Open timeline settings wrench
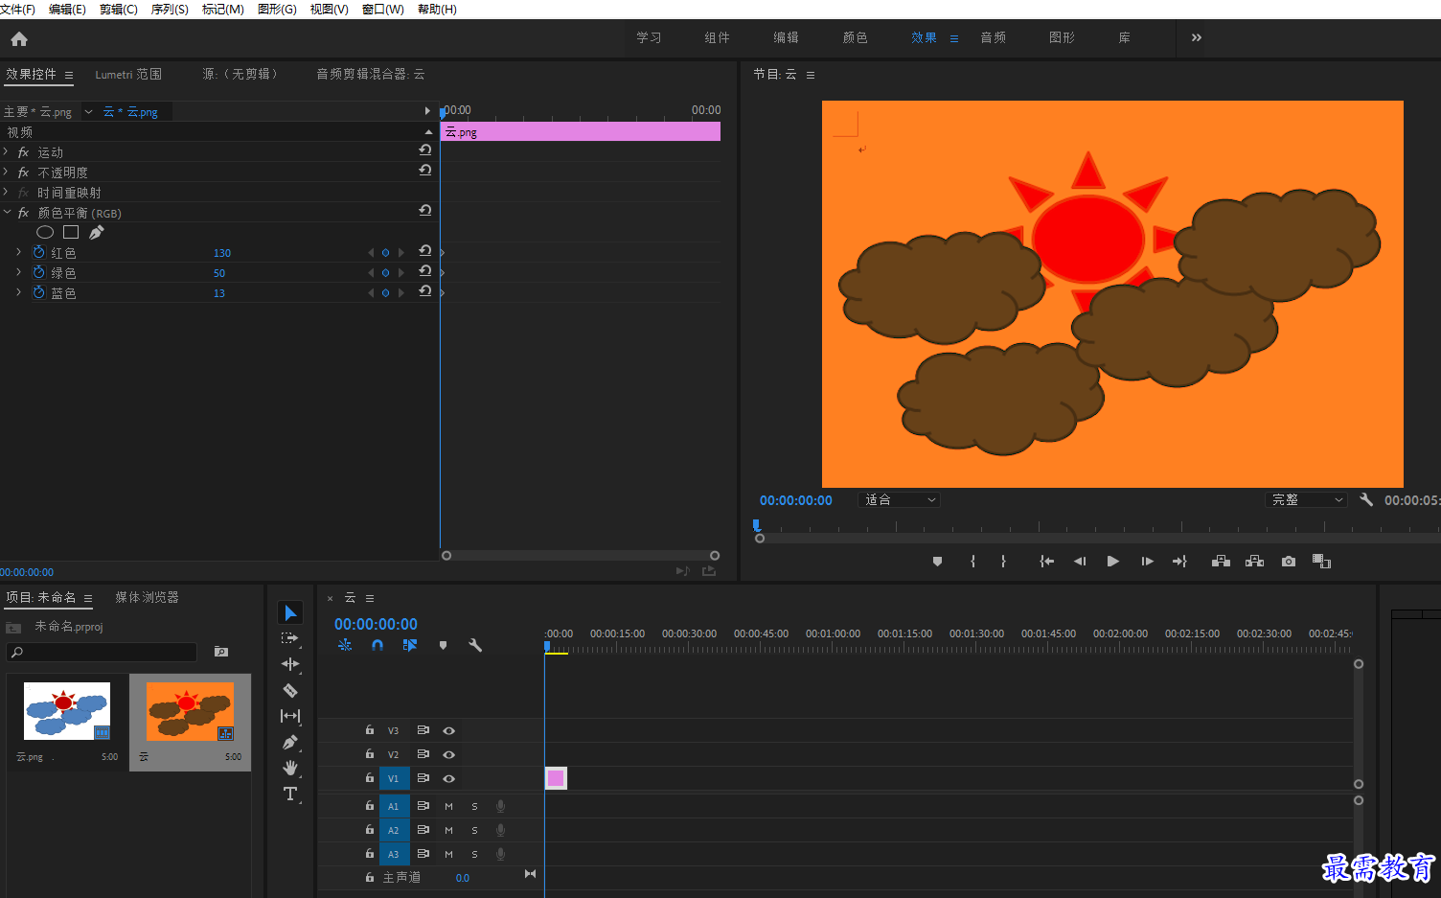Screen dimensions: 1441x898 (475, 645)
